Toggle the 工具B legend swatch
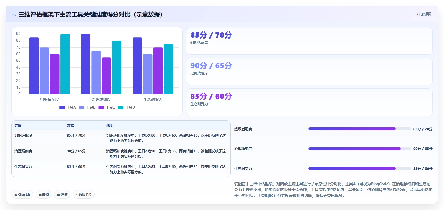Image resolution: width=444 pixels, height=210 pixels. pyautogui.click(x=82, y=107)
